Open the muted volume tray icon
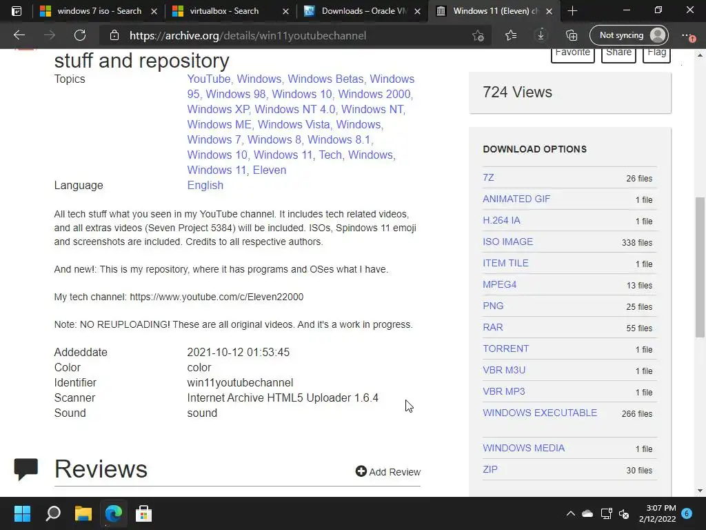The height and width of the screenshot is (530, 706). click(x=624, y=513)
